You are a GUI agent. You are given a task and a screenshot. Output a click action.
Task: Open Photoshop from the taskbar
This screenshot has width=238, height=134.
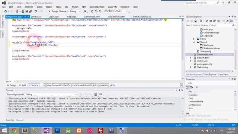click(57, 131)
